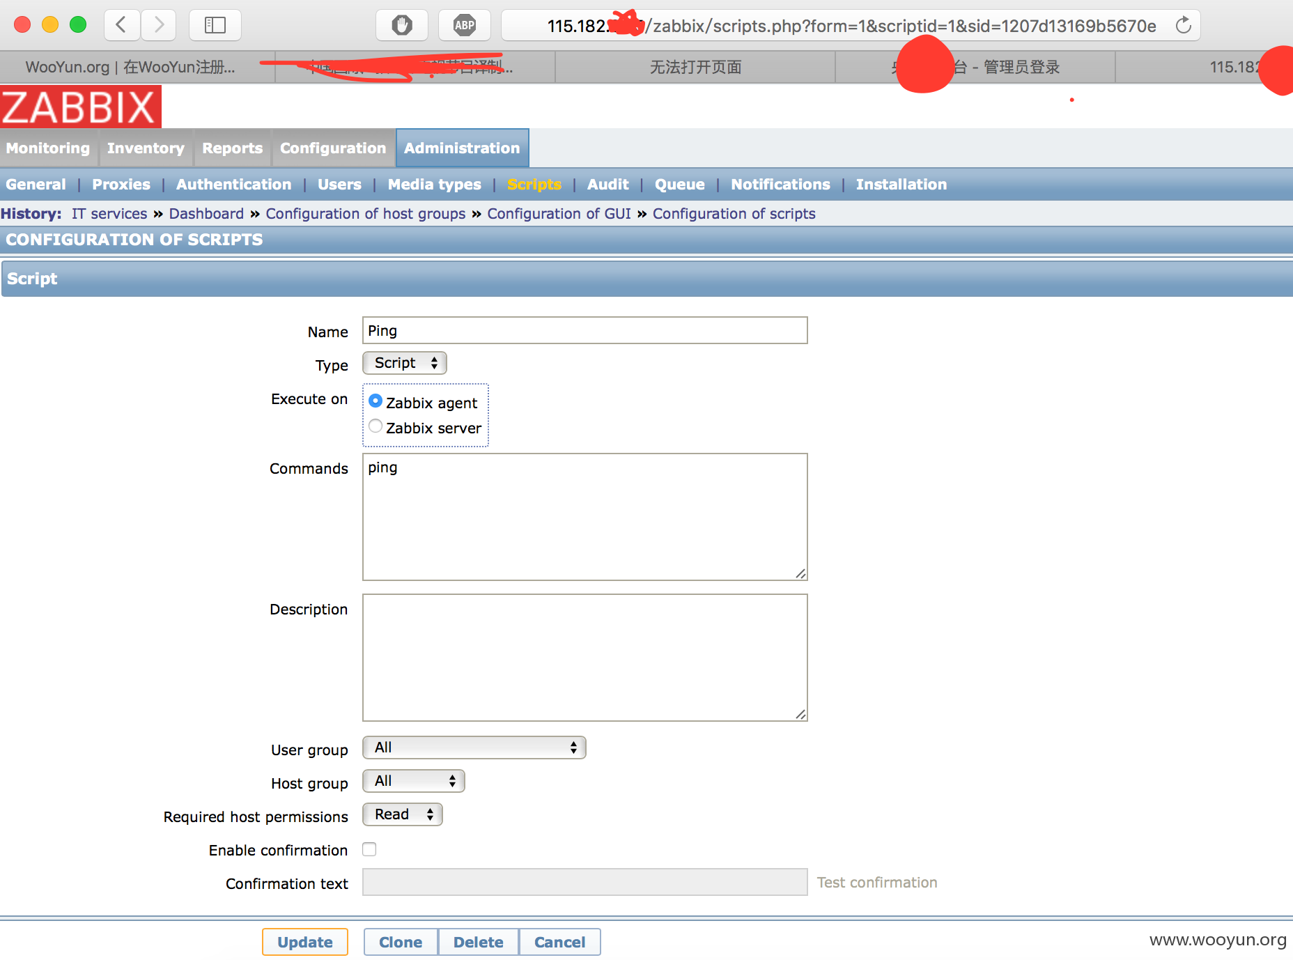Open the Inventory menu
The image size is (1293, 960).
click(146, 148)
